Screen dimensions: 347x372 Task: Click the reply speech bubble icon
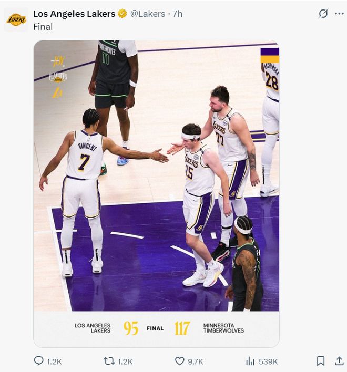click(x=39, y=361)
